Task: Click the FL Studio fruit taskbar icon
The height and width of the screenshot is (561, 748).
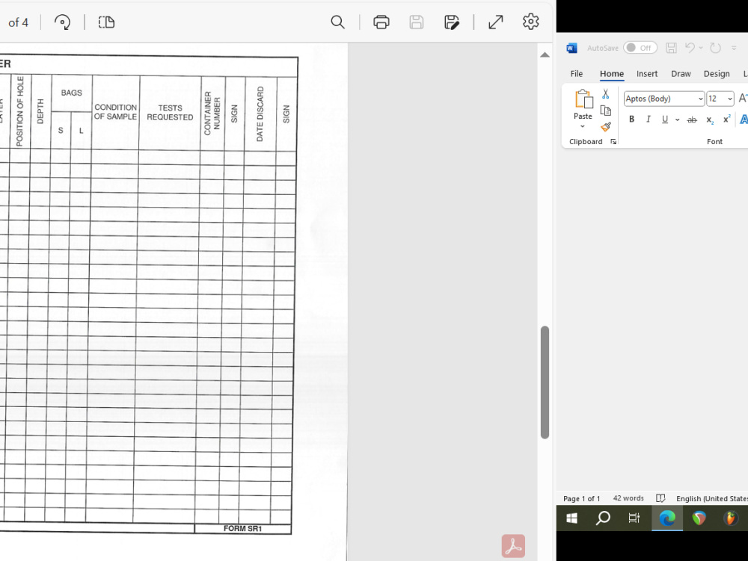Action: point(730,518)
